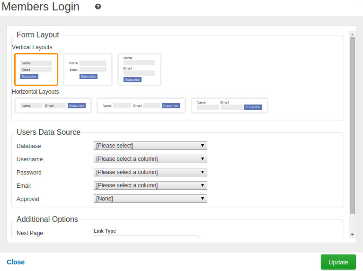The image size is (363, 271).
Task: Click the scrollbar up arrow
Action: [x=352, y=34]
